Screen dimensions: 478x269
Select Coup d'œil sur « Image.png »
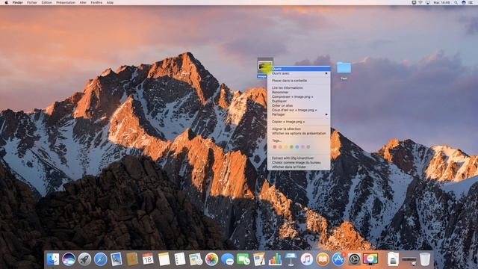(x=299, y=110)
